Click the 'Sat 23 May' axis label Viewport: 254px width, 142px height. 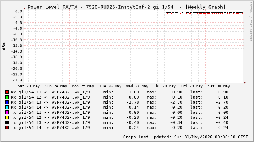coord(29,86)
